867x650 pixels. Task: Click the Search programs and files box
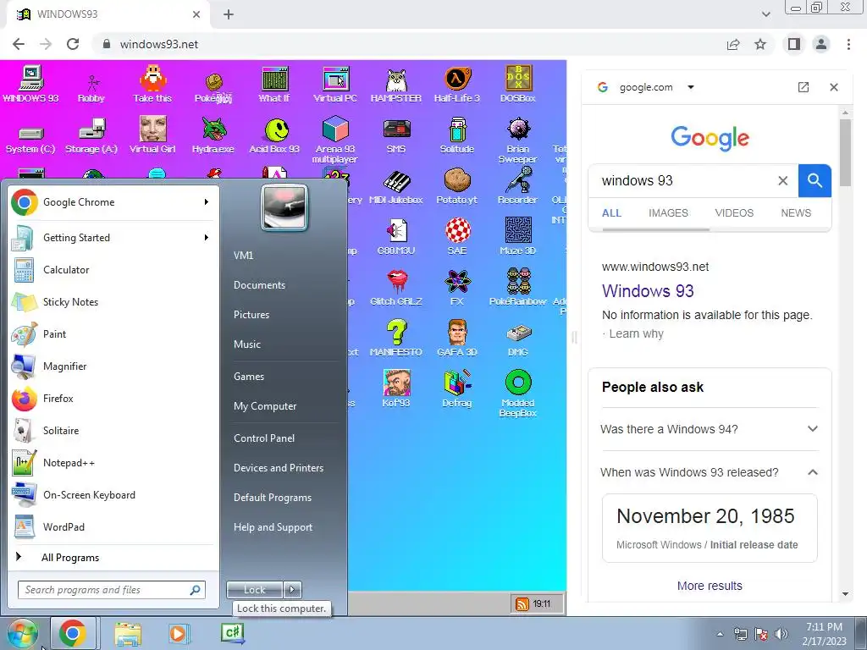112,590
